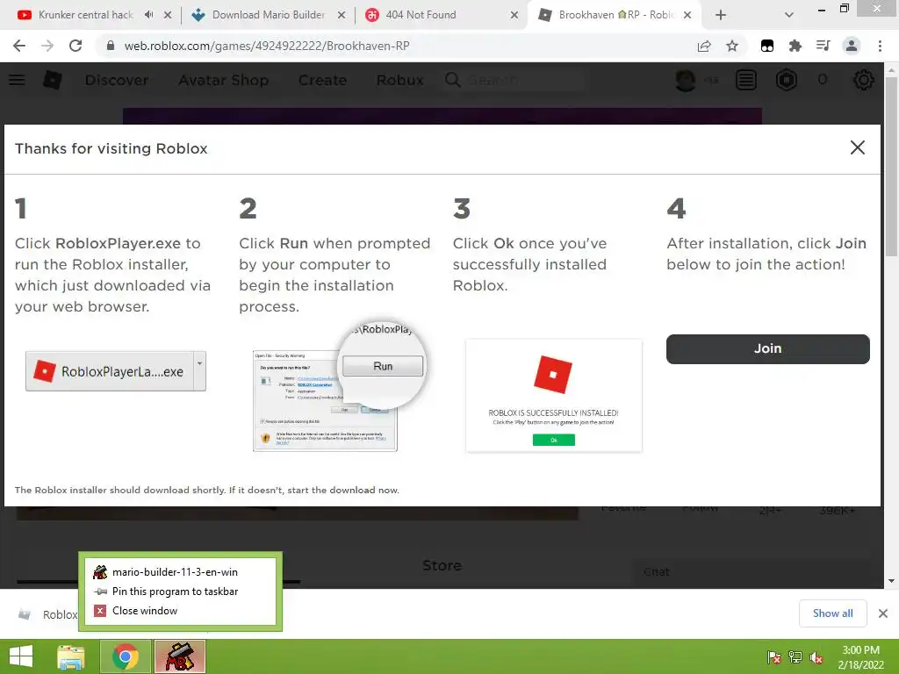
Task: Click the 'start the download now' link
Action: pyautogui.click(x=343, y=490)
